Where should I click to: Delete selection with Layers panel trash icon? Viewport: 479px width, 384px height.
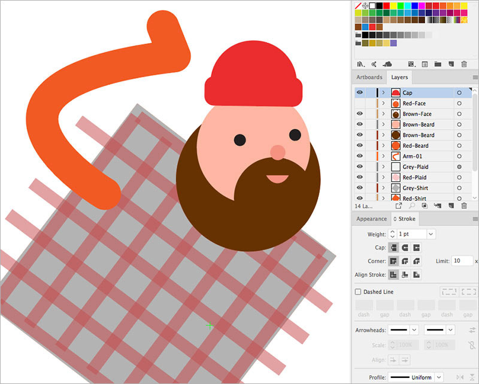pyautogui.click(x=464, y=206)
